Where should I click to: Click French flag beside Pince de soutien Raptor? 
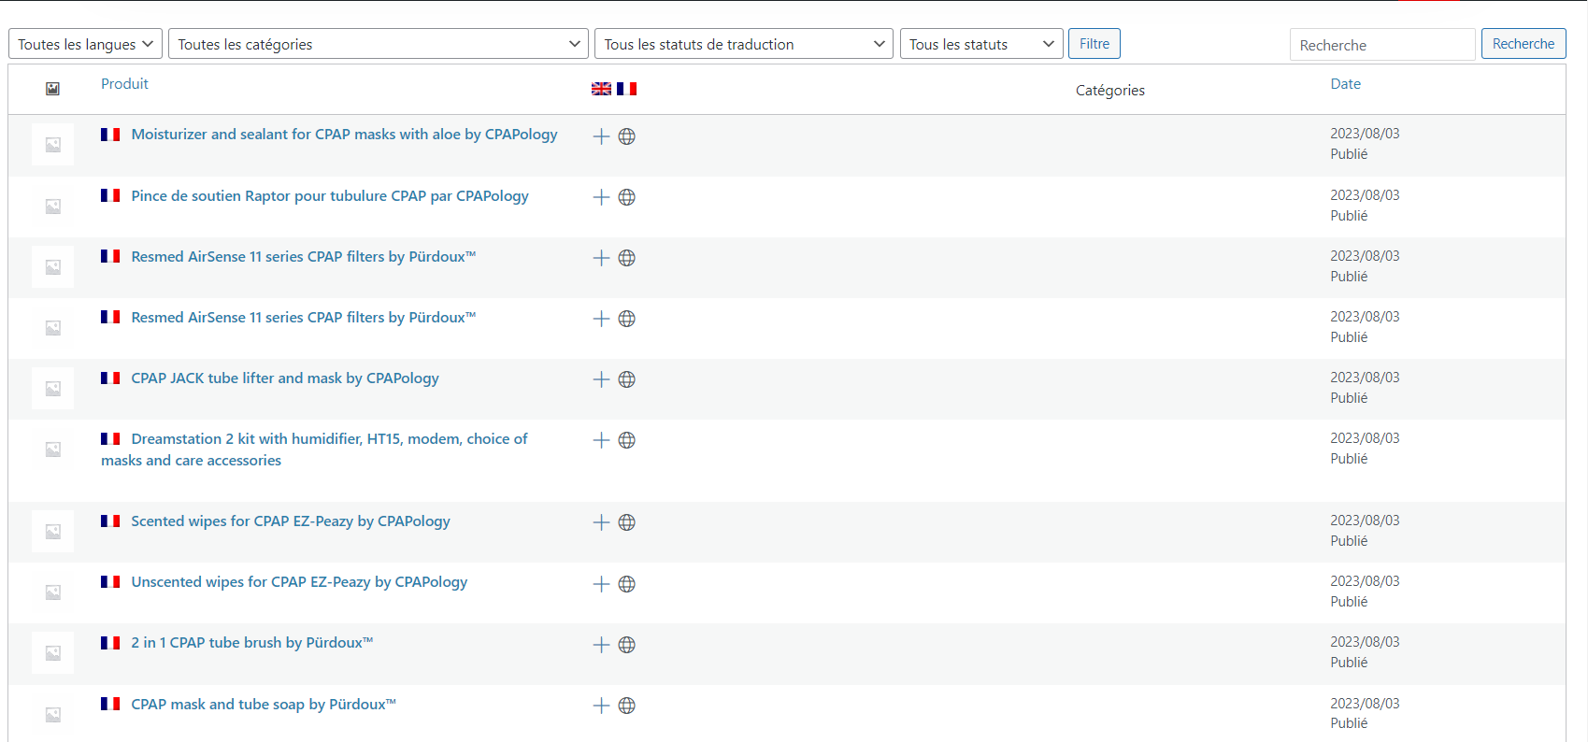110,195
